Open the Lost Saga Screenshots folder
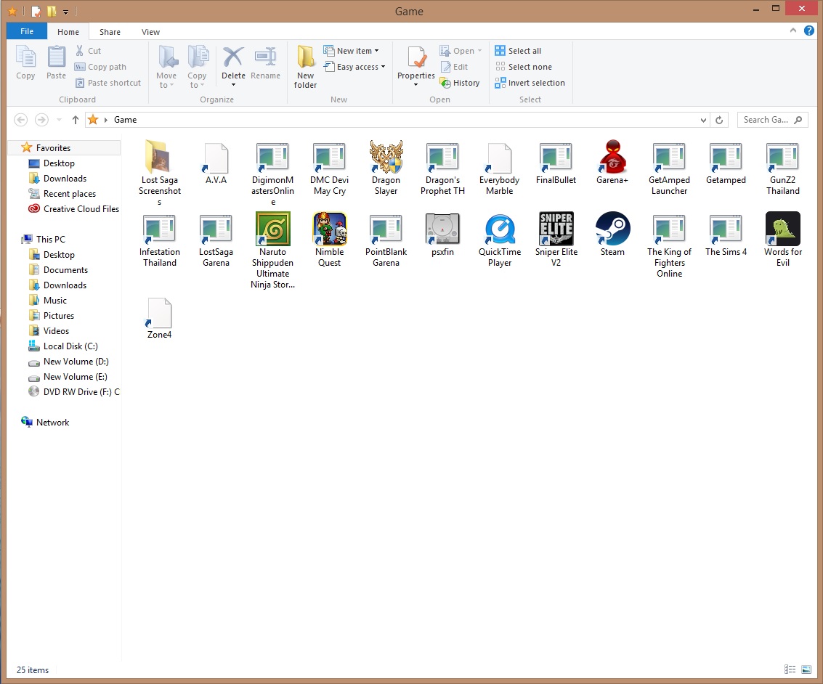 pos(160,158)
